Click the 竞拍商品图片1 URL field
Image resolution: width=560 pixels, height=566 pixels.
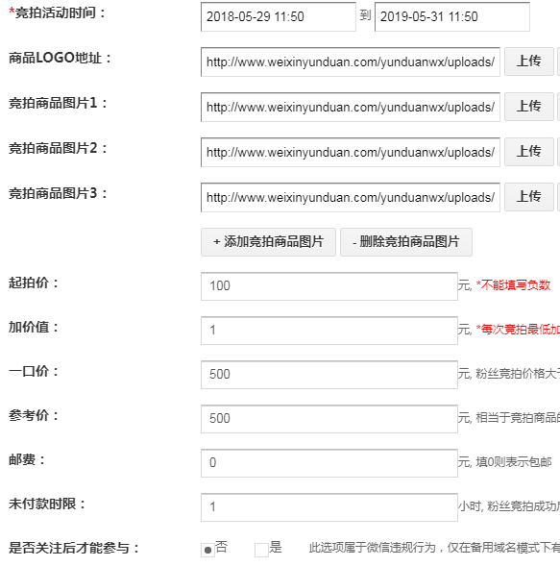pos(351,107)
